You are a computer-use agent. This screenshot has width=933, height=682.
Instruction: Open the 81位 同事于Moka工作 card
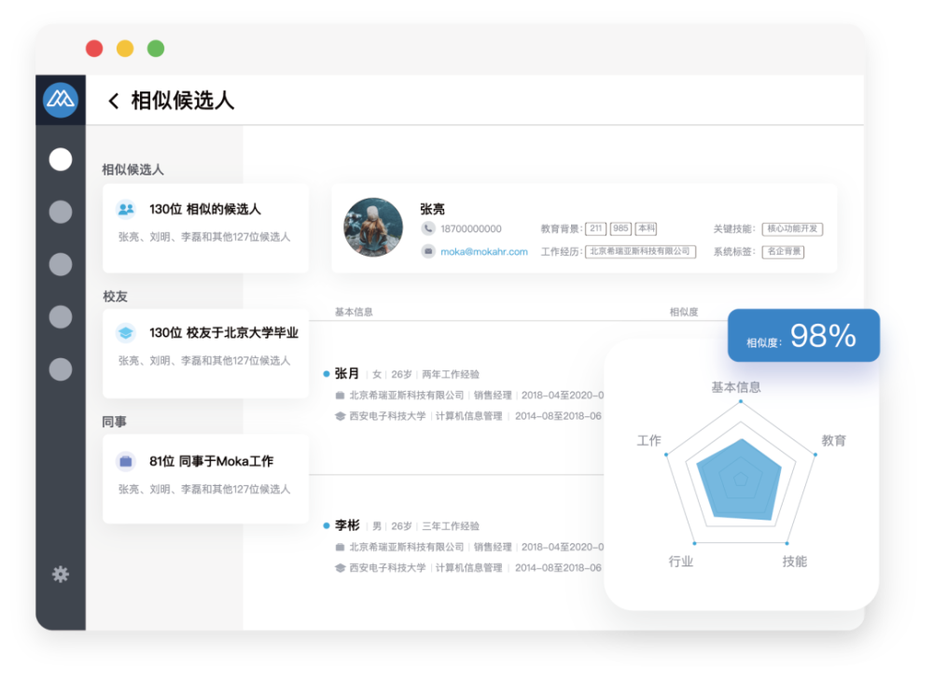(x=206, y=479)
